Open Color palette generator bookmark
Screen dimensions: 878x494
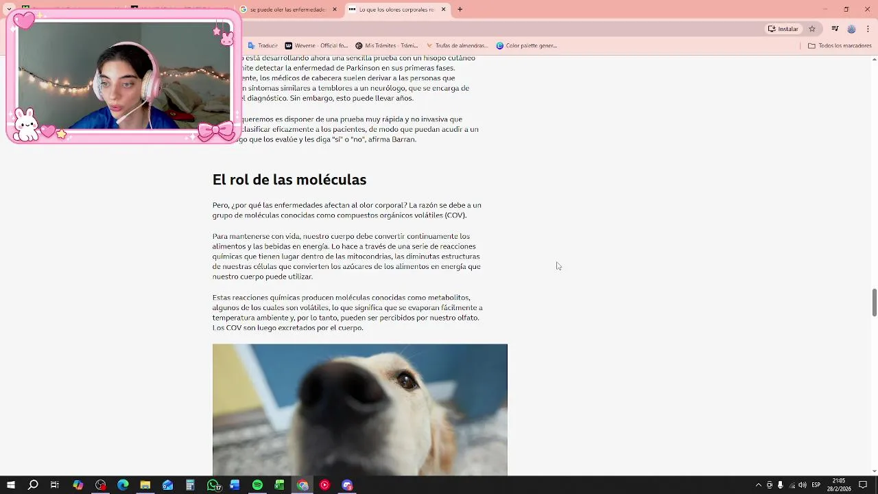pyautogui.click(x=527, y=46)
